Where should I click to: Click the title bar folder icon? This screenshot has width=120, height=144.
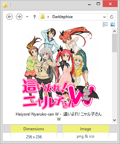[x=5, y=5]
